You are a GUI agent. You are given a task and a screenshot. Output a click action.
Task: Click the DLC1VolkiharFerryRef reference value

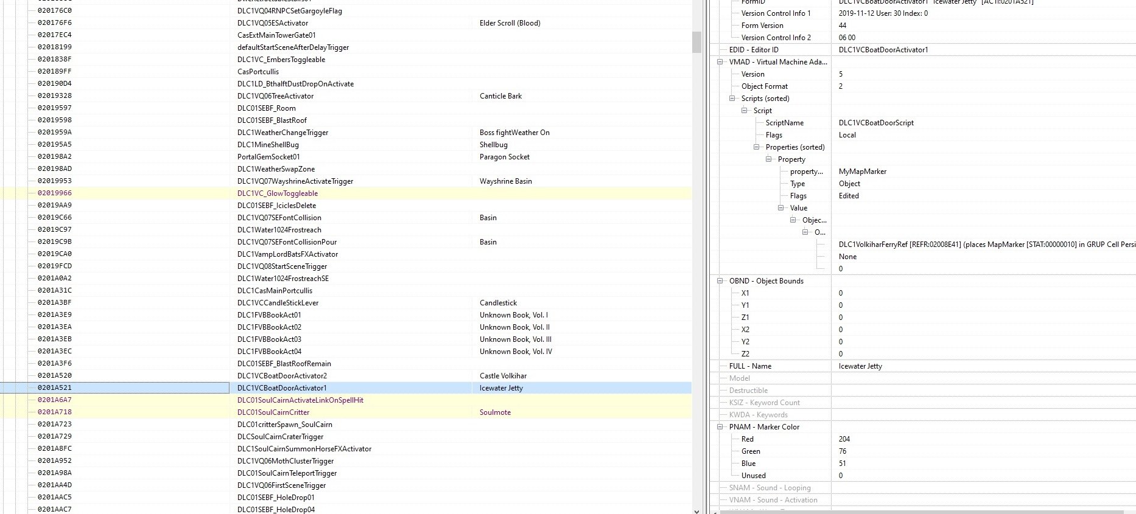[x=986, y=245]
